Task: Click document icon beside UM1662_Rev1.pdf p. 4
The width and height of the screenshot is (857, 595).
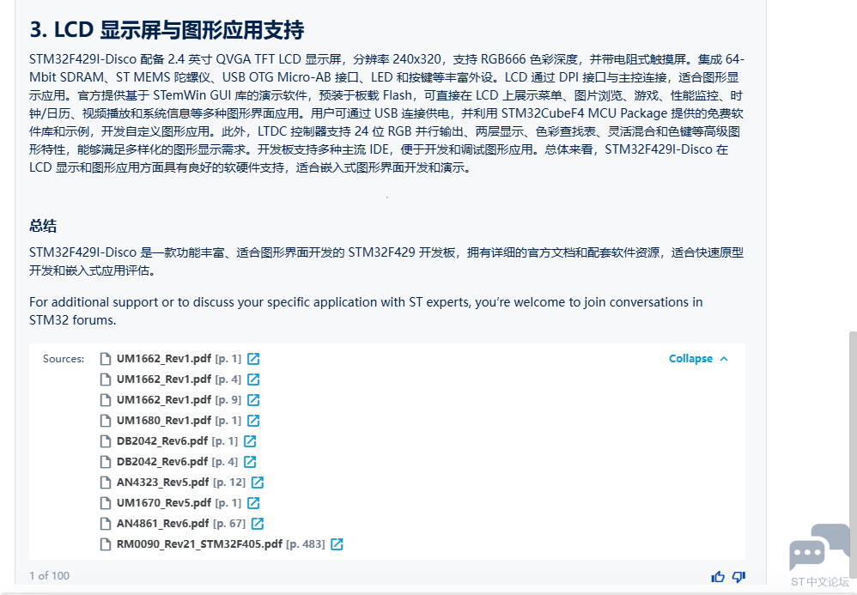Action: tap(106, 379)
